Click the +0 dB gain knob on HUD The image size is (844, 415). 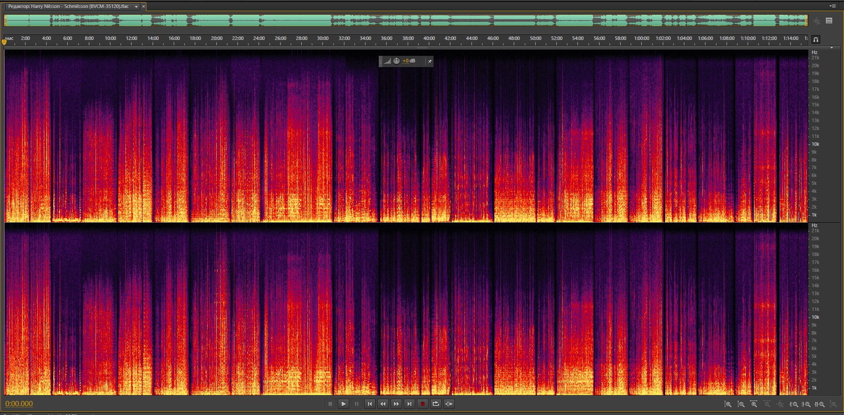coord(396,61)
